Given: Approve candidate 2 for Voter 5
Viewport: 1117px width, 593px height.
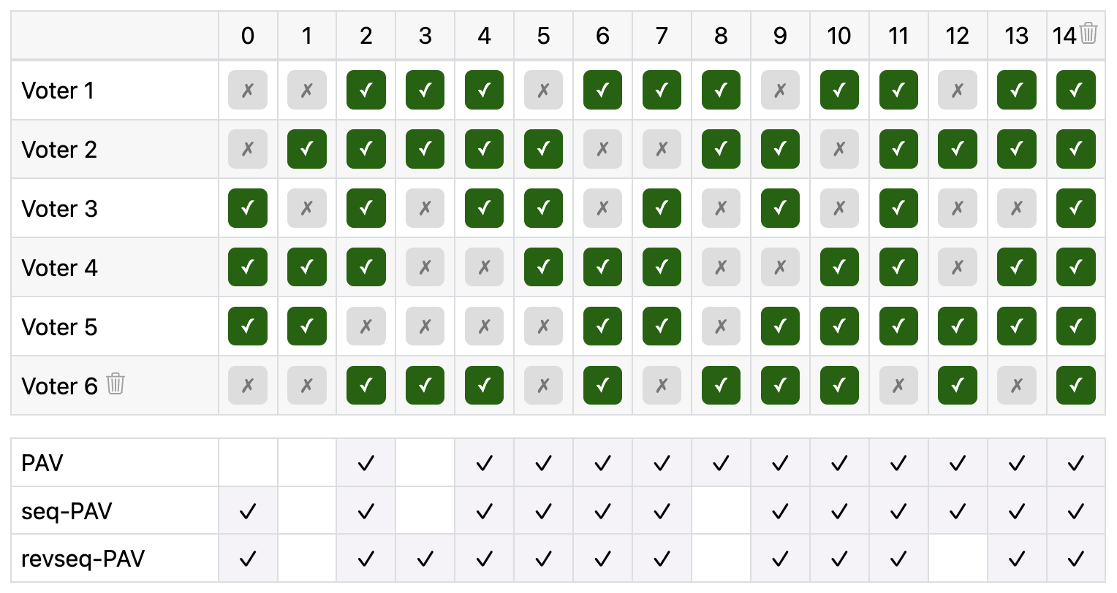Looking at the screenshot, I should [366, 326].
